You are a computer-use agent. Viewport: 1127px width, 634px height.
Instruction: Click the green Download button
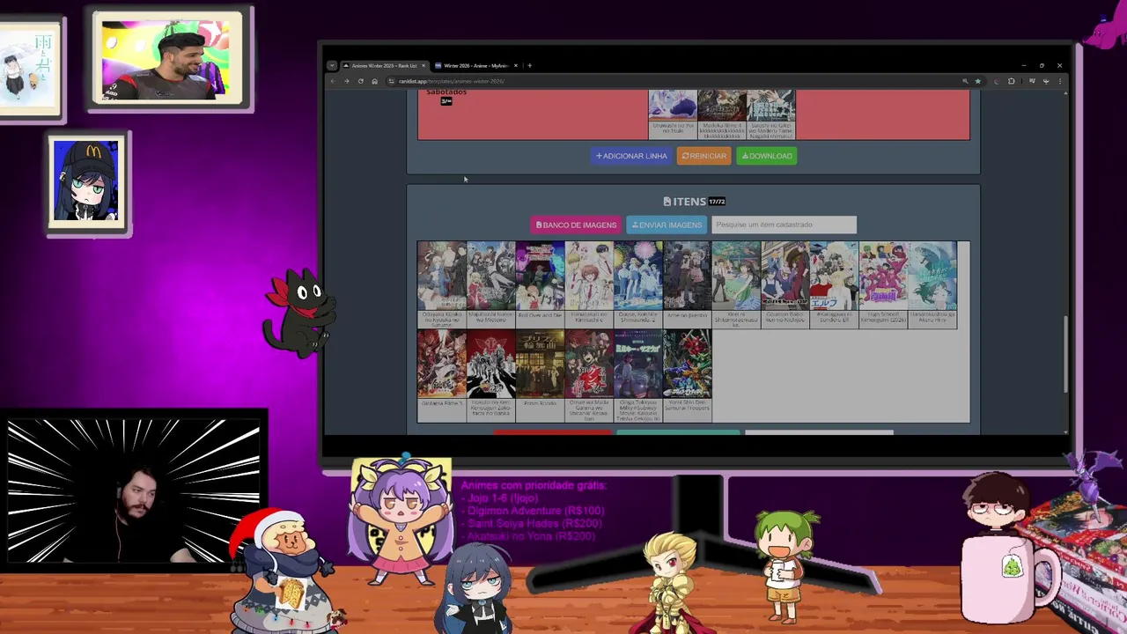pyautogui.click(x=767, y=156)
